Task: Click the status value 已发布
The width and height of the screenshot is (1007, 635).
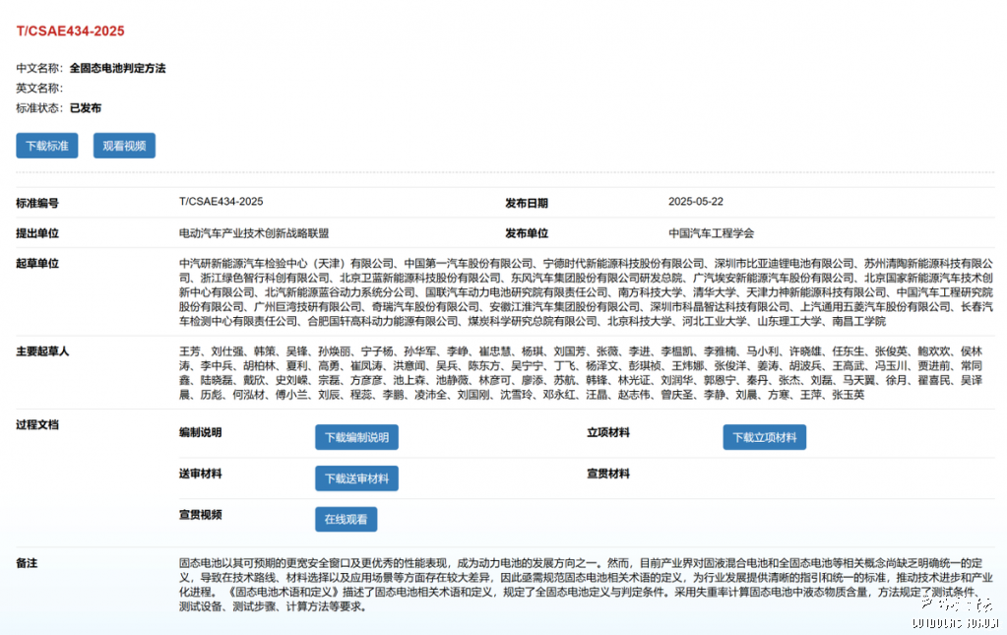Action: [x=86, y=108]
